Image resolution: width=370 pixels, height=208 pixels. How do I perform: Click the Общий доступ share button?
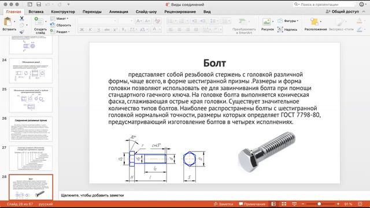click(342, 12)
